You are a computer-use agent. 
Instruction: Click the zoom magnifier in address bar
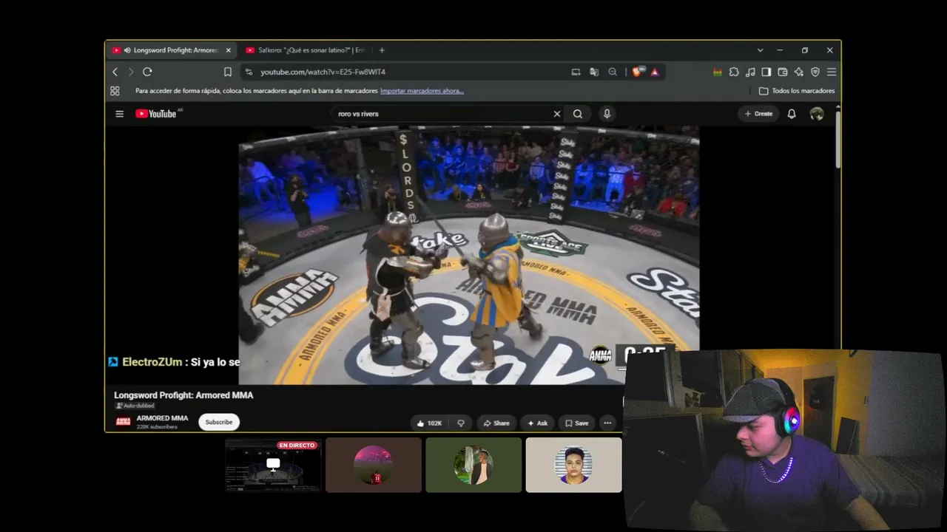[613, 72]
